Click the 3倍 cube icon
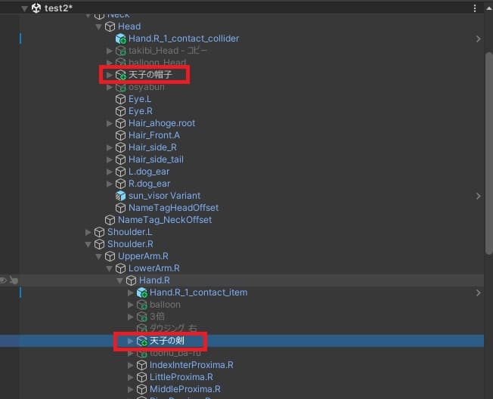The image size is (493, 399). (x=142, y=317)
